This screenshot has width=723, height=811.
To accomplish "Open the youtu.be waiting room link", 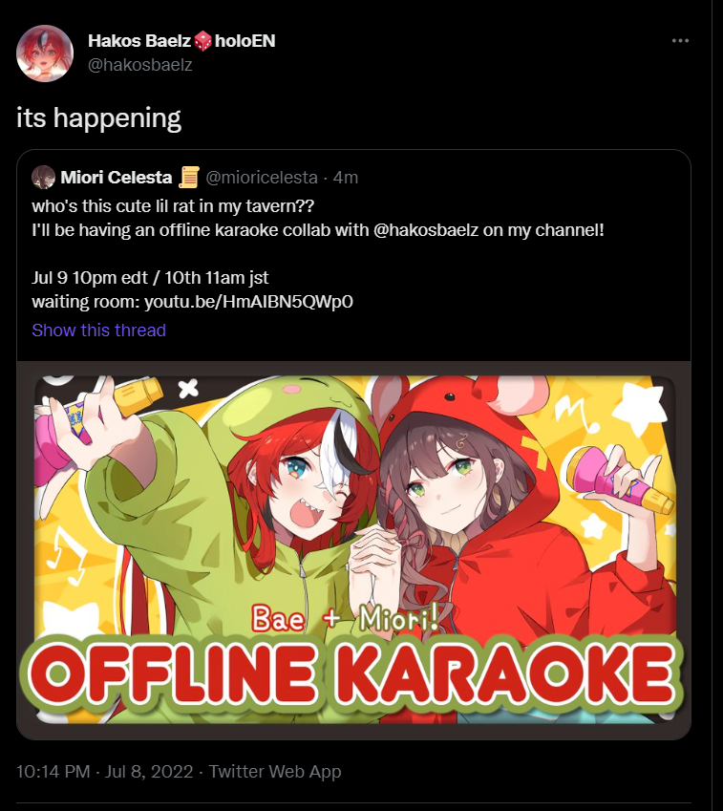I will pos(248,302).
